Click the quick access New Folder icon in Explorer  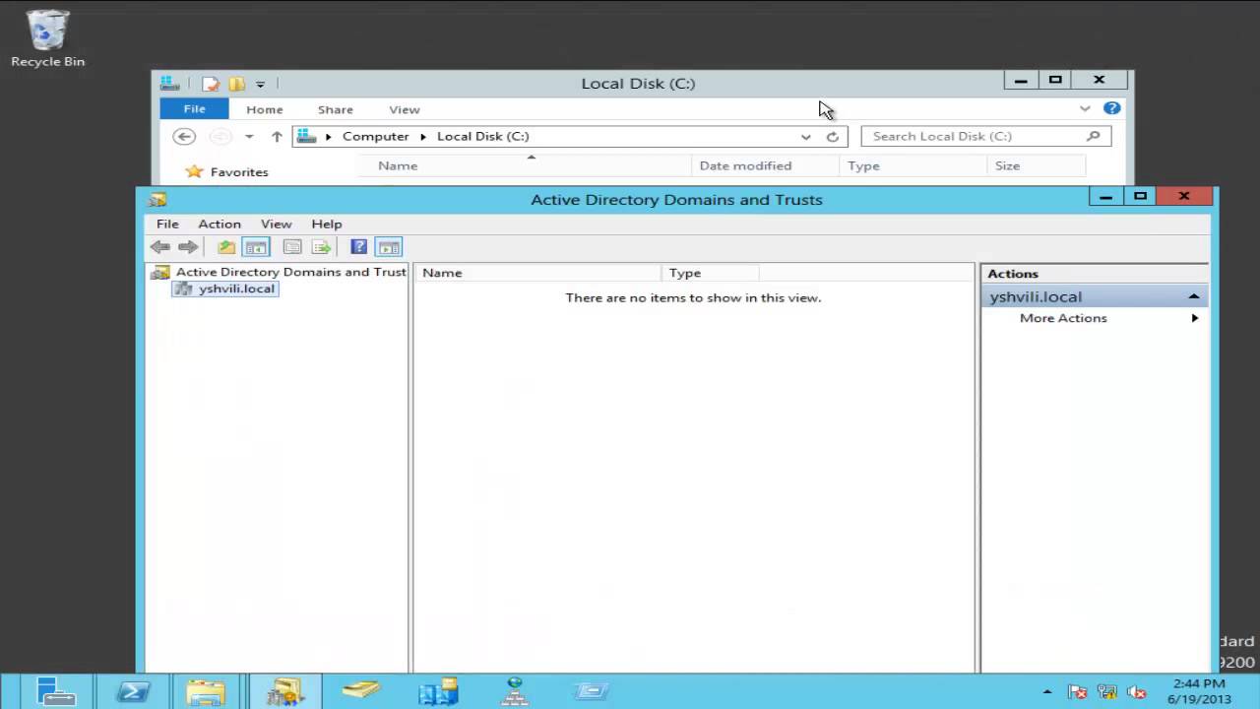click(x=236, y=84)
